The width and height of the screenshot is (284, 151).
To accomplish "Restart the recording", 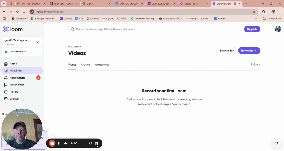I will (x=90, y=143).
